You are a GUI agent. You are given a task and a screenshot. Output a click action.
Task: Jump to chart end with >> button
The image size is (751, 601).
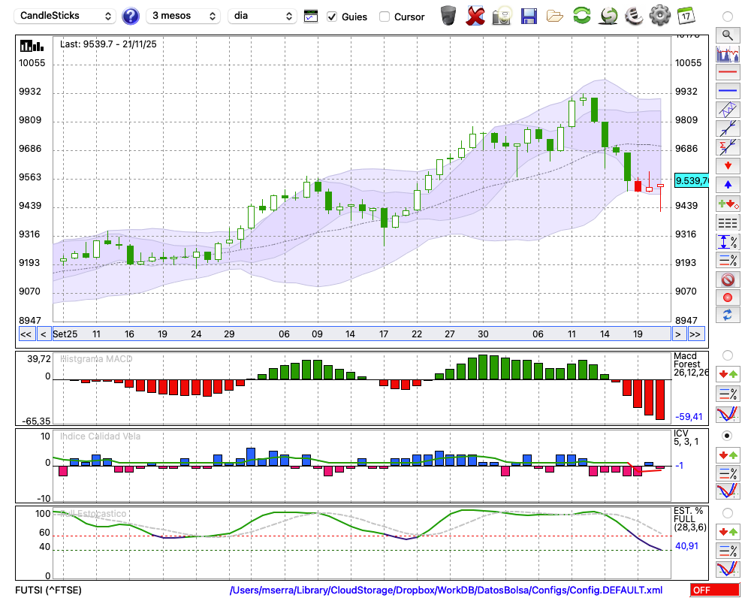tap(695, 334)
